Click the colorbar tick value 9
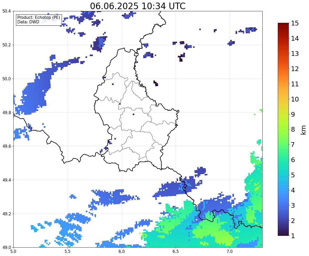 [293, 114]
